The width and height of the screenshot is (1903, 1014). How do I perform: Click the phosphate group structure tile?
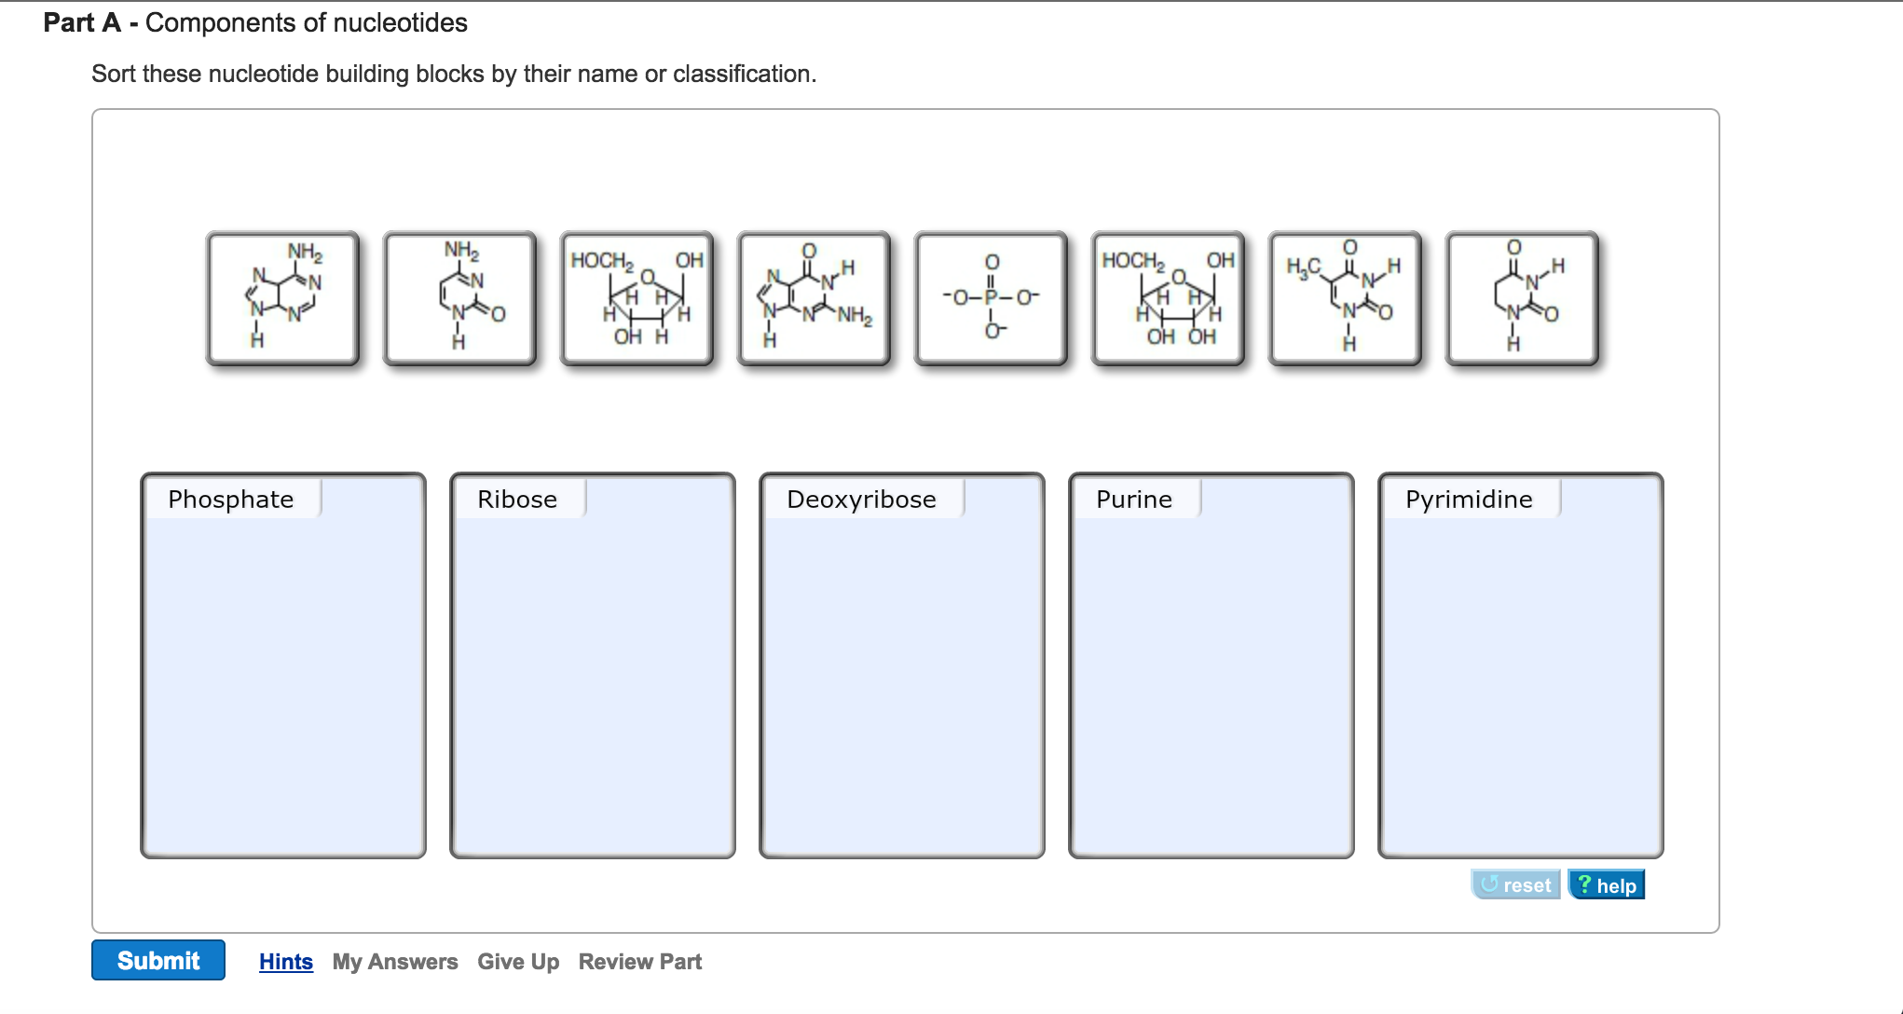point(991,300)
